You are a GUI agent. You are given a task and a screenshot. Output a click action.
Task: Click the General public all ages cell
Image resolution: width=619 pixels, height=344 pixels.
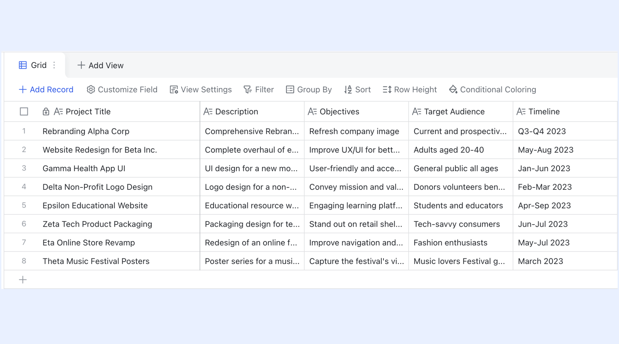pyautogui.click(x=461, y=168)
